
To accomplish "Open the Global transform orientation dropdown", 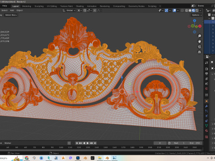I will pos(69,10).
